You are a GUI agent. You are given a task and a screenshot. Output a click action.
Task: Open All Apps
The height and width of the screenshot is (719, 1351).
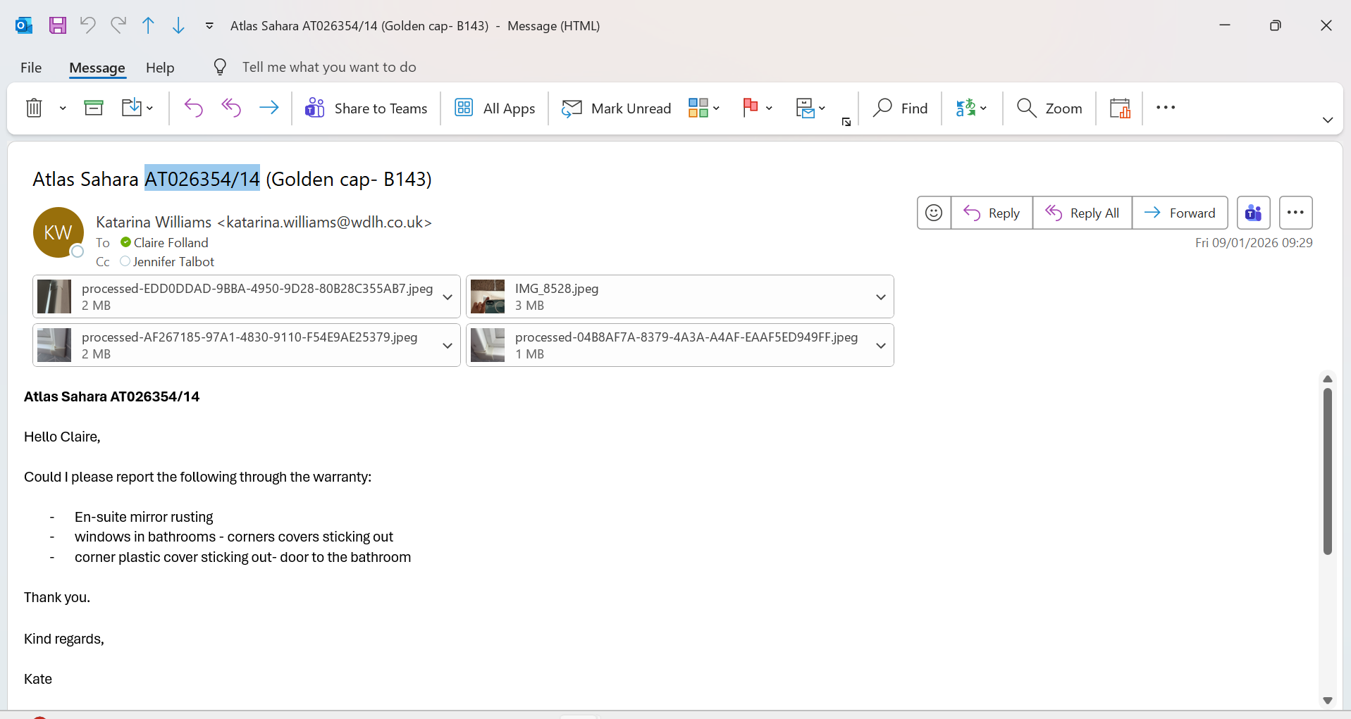[495, 108]
